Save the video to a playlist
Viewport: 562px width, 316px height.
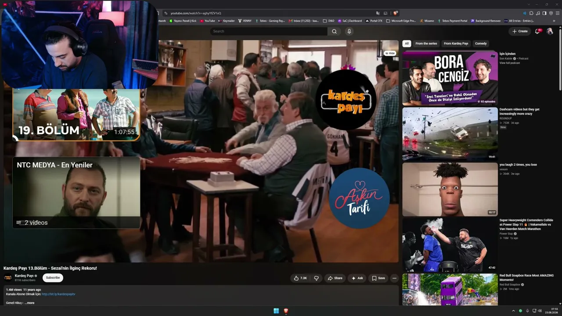point(378,278)
